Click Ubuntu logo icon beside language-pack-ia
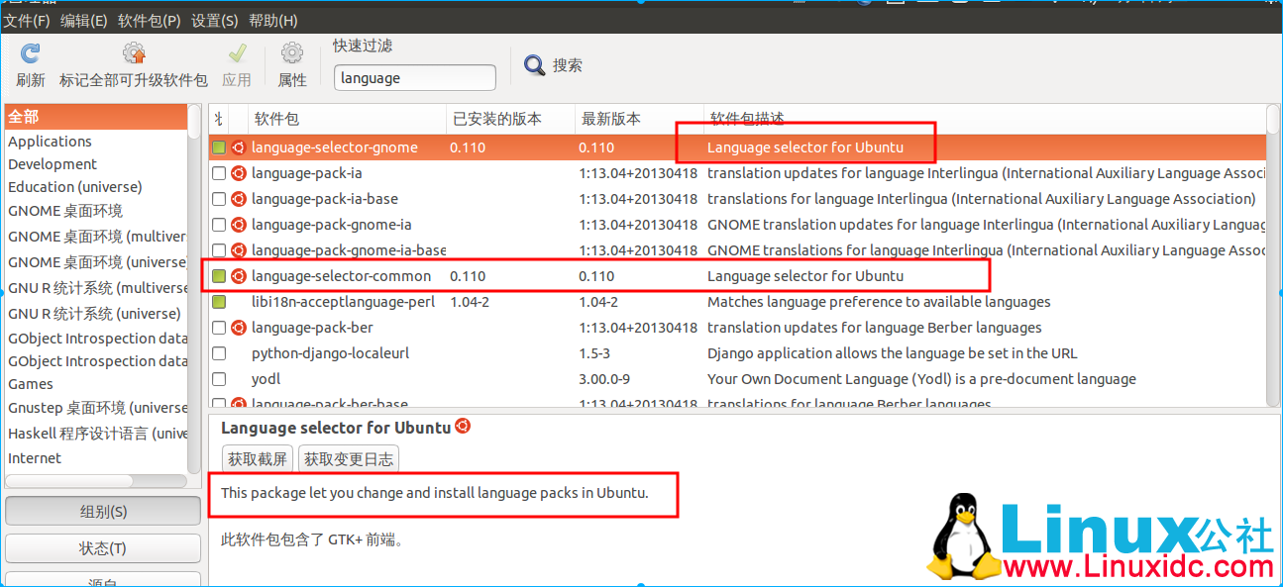The width and height of the screenshot is (1283, 587). [x=239, y=173]
